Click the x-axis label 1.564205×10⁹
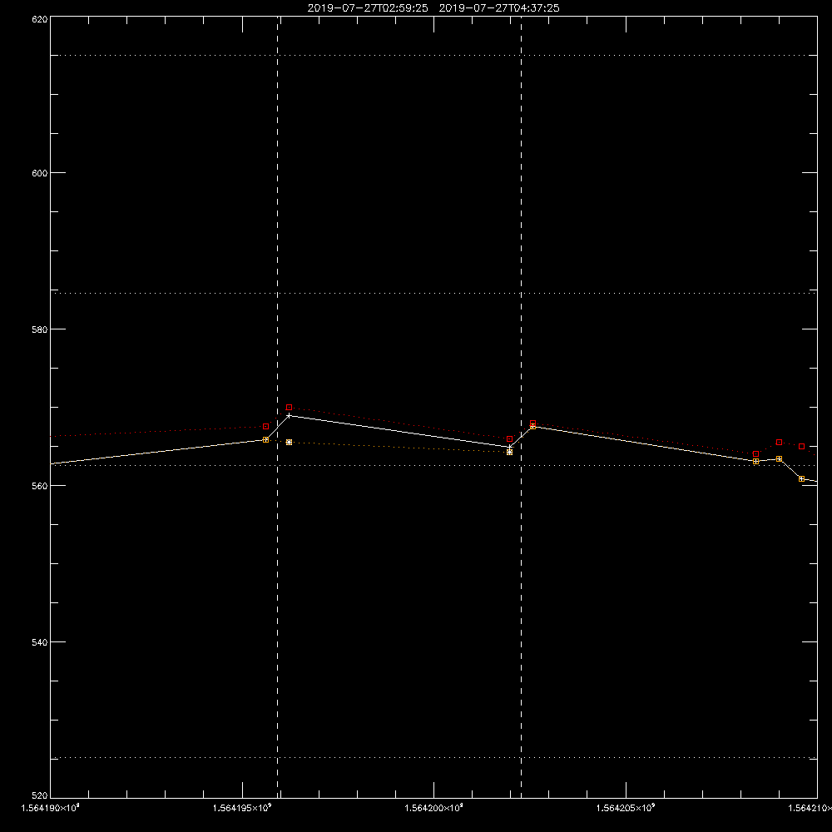Viewport: 832px width, 832px height. click(626, 808)
